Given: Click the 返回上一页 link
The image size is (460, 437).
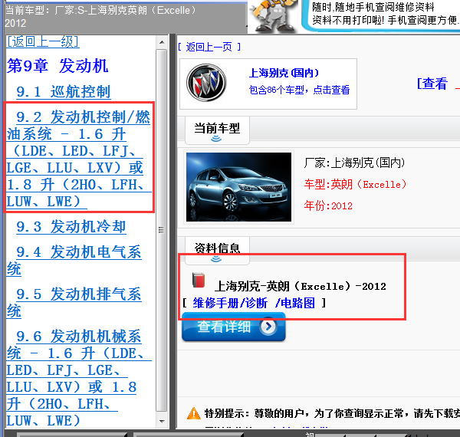Looking at the screenshot, I should [x=209, y=47].
